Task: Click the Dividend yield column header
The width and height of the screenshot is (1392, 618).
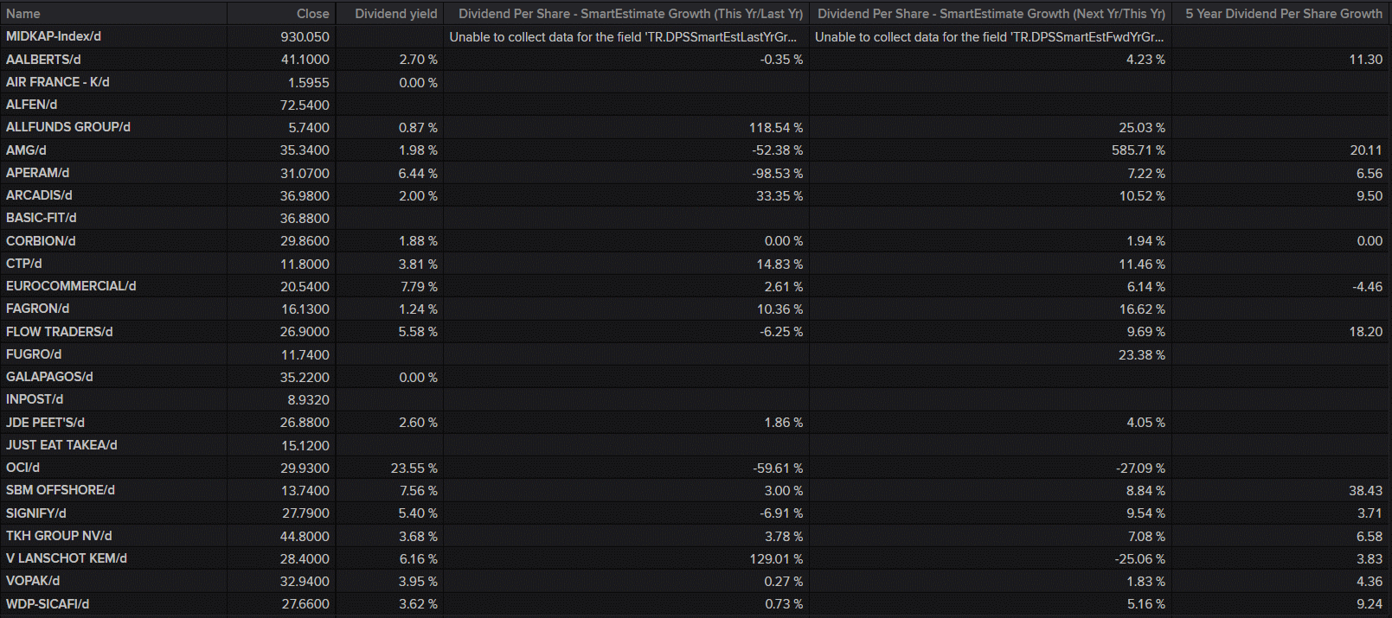Action: tap(396, 14)
